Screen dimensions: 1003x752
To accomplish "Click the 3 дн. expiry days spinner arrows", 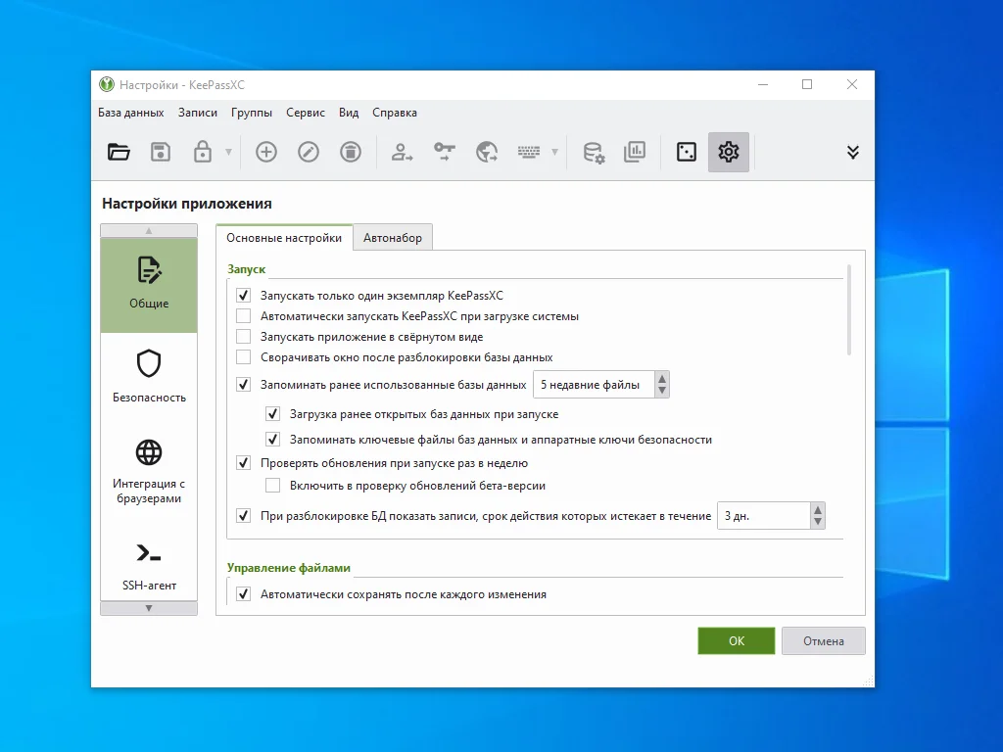I will click(x=818, y=515).
